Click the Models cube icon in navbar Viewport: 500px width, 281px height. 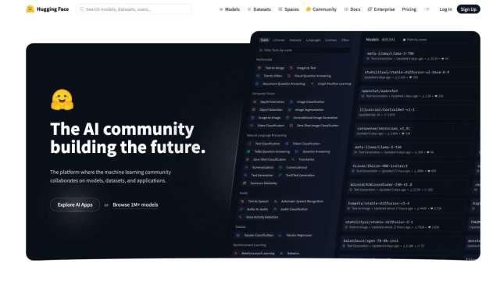[x=220, y=9]
